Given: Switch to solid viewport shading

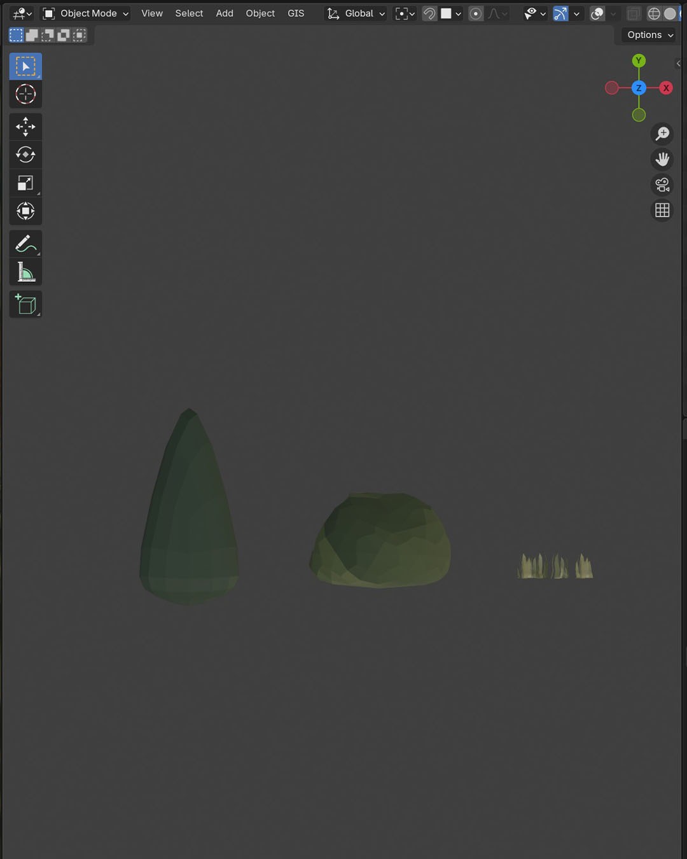Looking at the screenshot, I should [x=670, y=13].
